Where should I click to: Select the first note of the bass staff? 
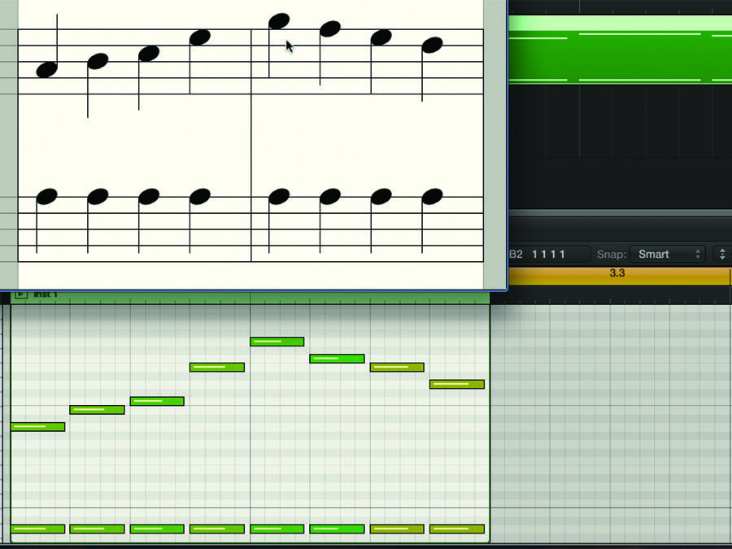[x=47, y=195]
